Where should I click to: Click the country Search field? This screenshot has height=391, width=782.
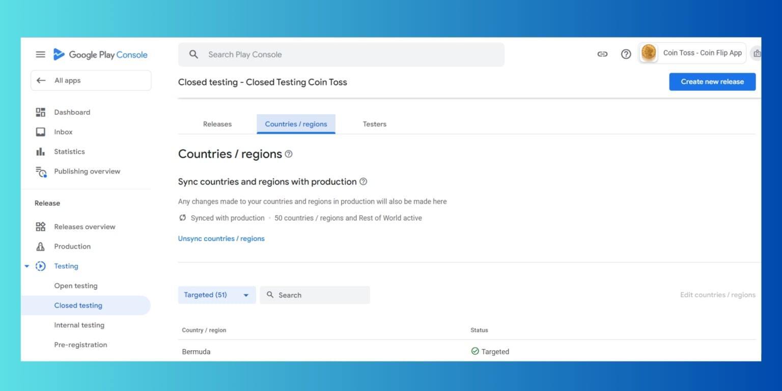pos(315,295)
